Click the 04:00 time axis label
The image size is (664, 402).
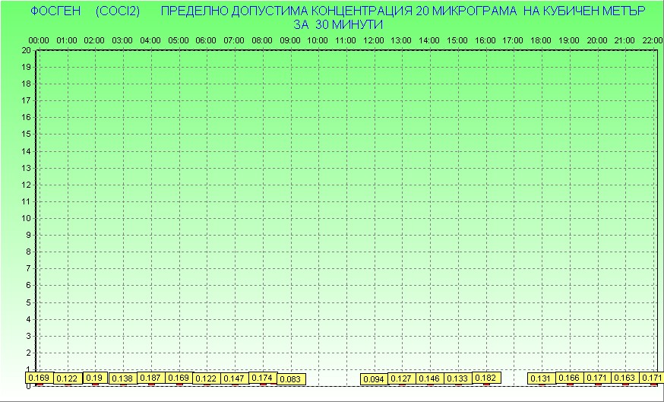pos(150,41)
